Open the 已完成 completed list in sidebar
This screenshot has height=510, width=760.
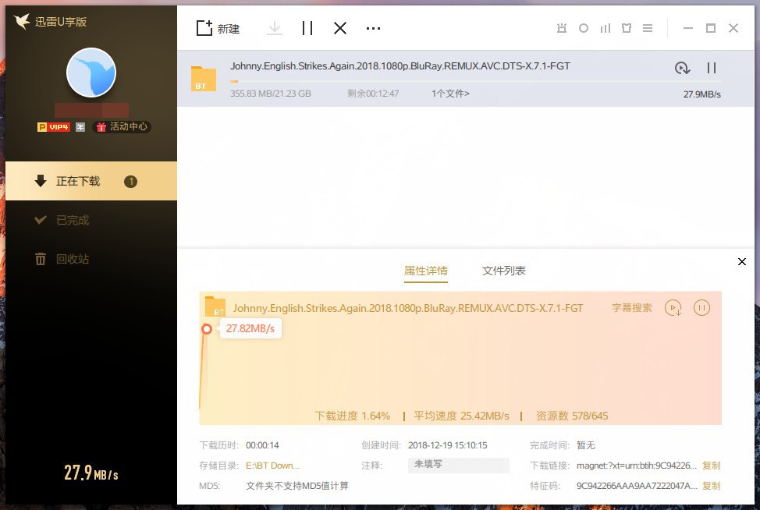[x=73, y=220]
